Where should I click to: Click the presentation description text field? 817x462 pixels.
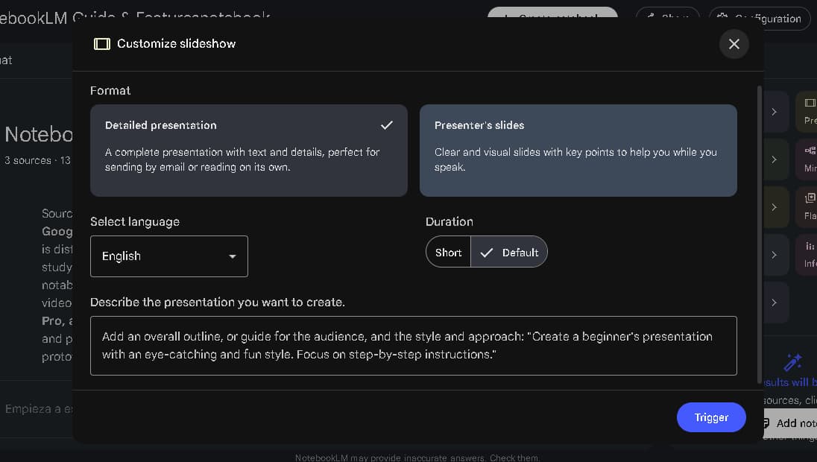[x=413, y=346]
